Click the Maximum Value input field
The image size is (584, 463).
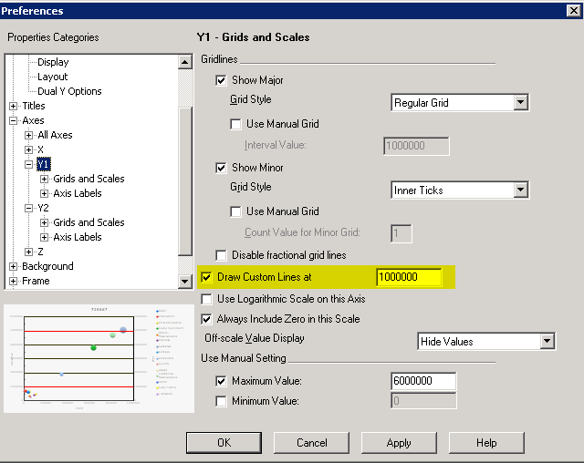[422, 381]
